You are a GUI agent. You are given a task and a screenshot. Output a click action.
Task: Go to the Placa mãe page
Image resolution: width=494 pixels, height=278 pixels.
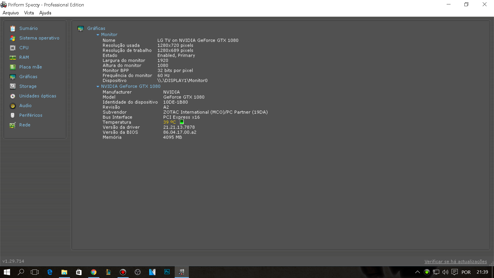point(31,67)
